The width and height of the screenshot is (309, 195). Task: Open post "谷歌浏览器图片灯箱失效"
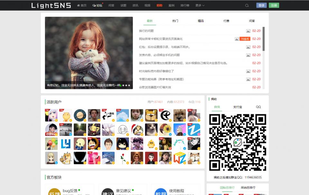point(155,87)
